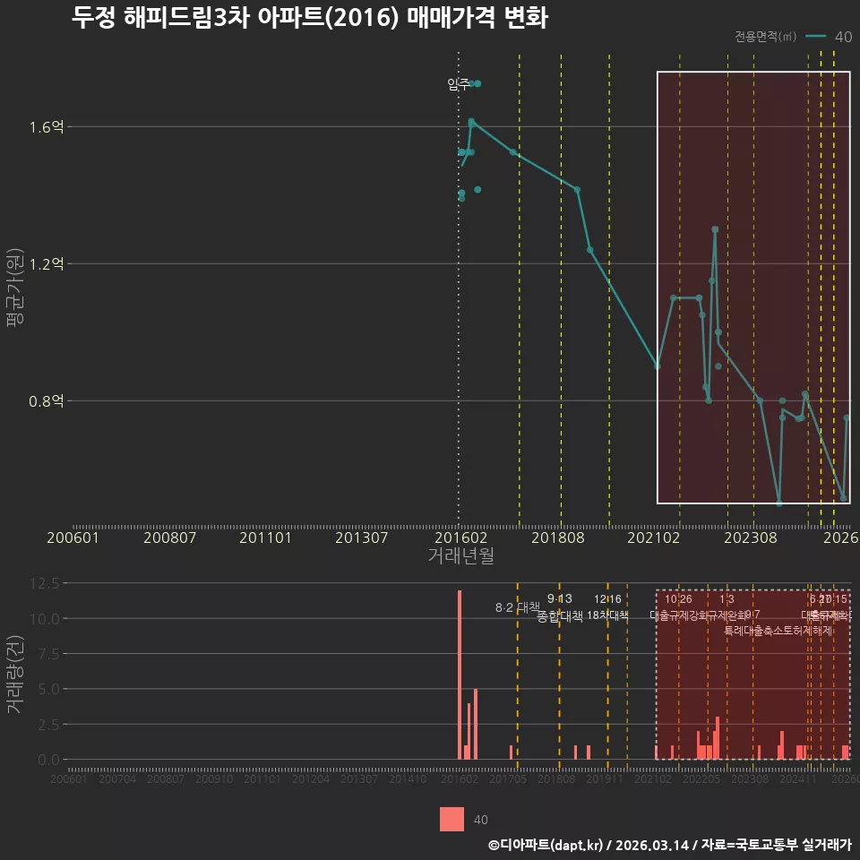Image resolution: width=860 pixels, height=860 pixels.
Task: Click the 200910 label under the volume chart
Action: 214,778
